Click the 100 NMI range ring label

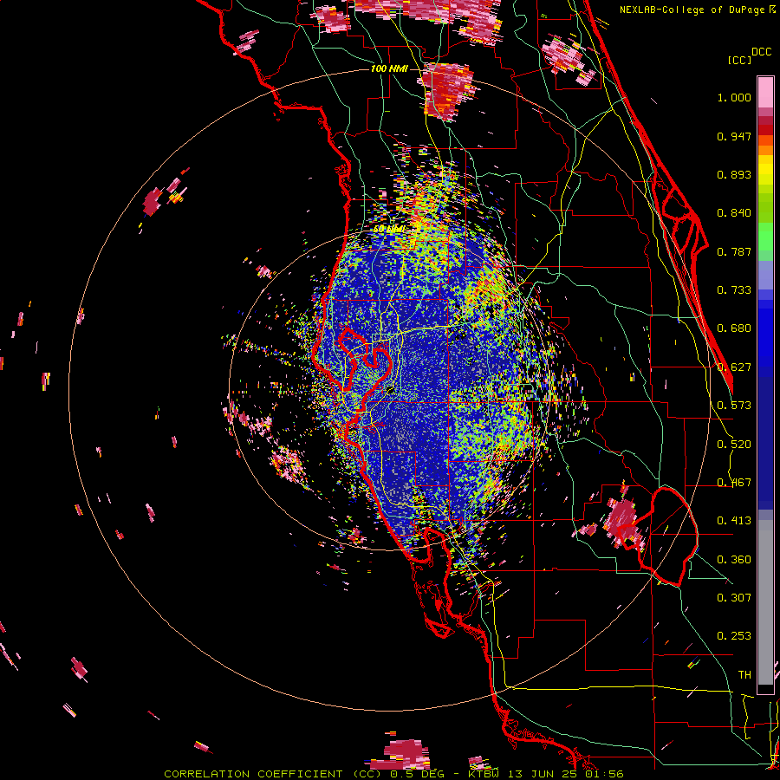click(x=389, y=68)
